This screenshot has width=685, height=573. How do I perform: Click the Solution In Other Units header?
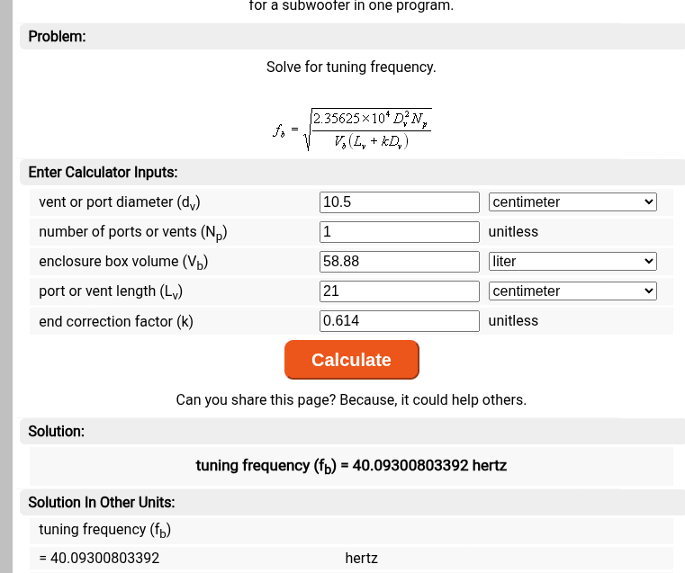click(101, 503)
